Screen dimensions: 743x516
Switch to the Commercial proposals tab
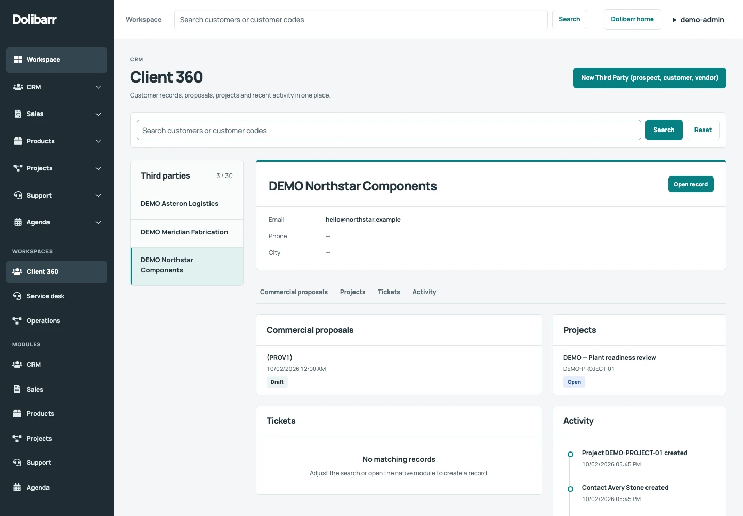click(x=294, y=292)
